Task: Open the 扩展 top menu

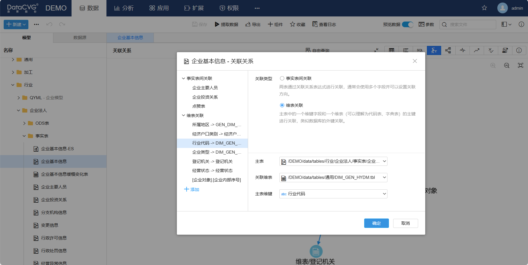Action: 194,8
